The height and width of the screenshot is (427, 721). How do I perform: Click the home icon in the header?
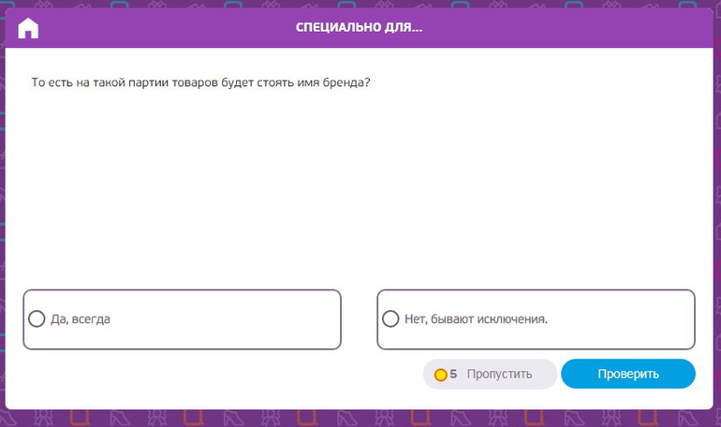28,28
